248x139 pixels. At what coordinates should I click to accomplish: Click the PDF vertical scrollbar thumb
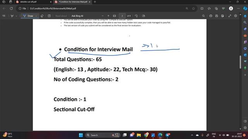tap(240, 62)
